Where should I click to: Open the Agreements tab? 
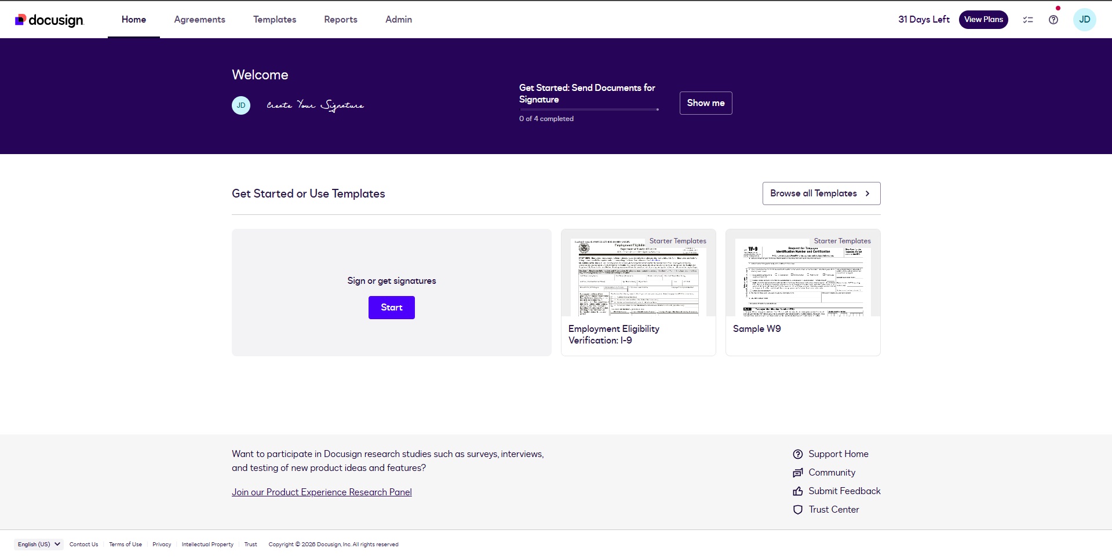(200, 20)
